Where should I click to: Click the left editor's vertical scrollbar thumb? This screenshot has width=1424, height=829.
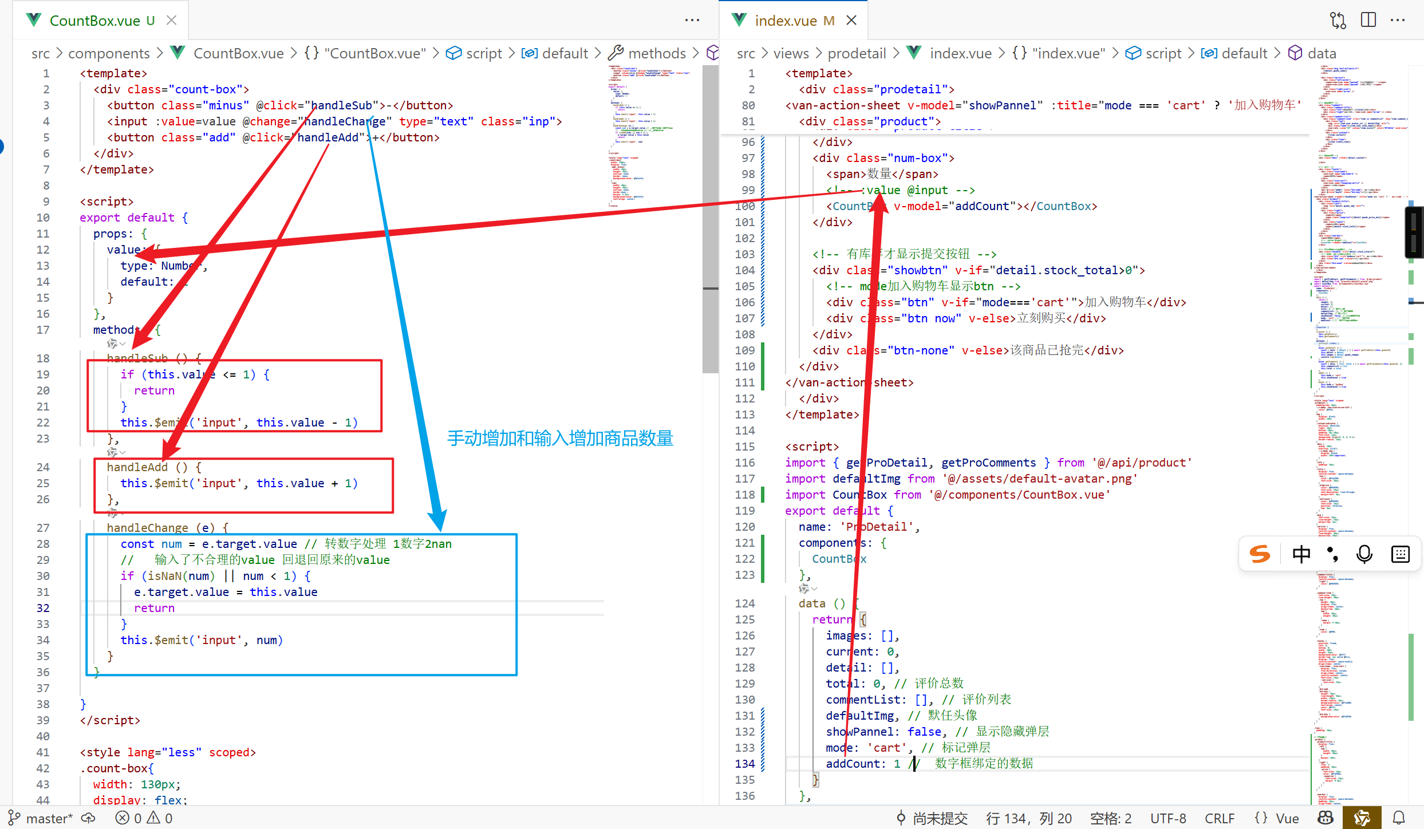pyautogui.click(x=710, y=218)
